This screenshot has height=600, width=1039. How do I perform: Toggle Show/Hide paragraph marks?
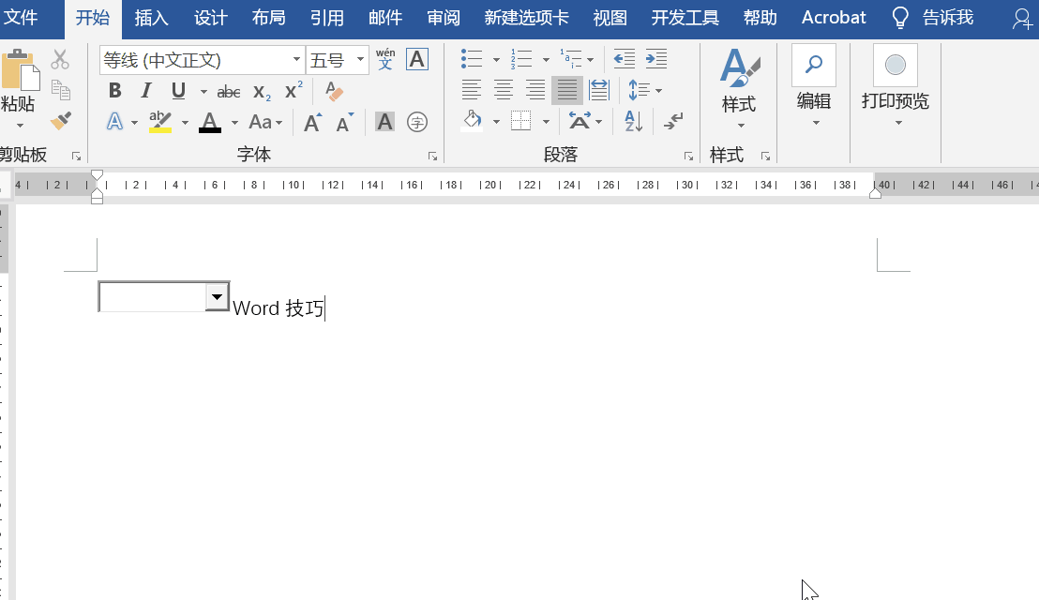[673, 121]
